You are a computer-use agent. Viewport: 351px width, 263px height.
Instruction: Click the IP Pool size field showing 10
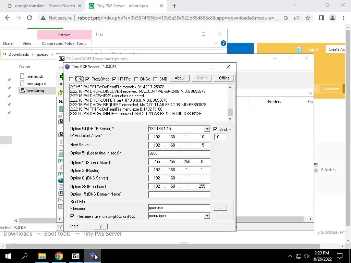point(219,137)
